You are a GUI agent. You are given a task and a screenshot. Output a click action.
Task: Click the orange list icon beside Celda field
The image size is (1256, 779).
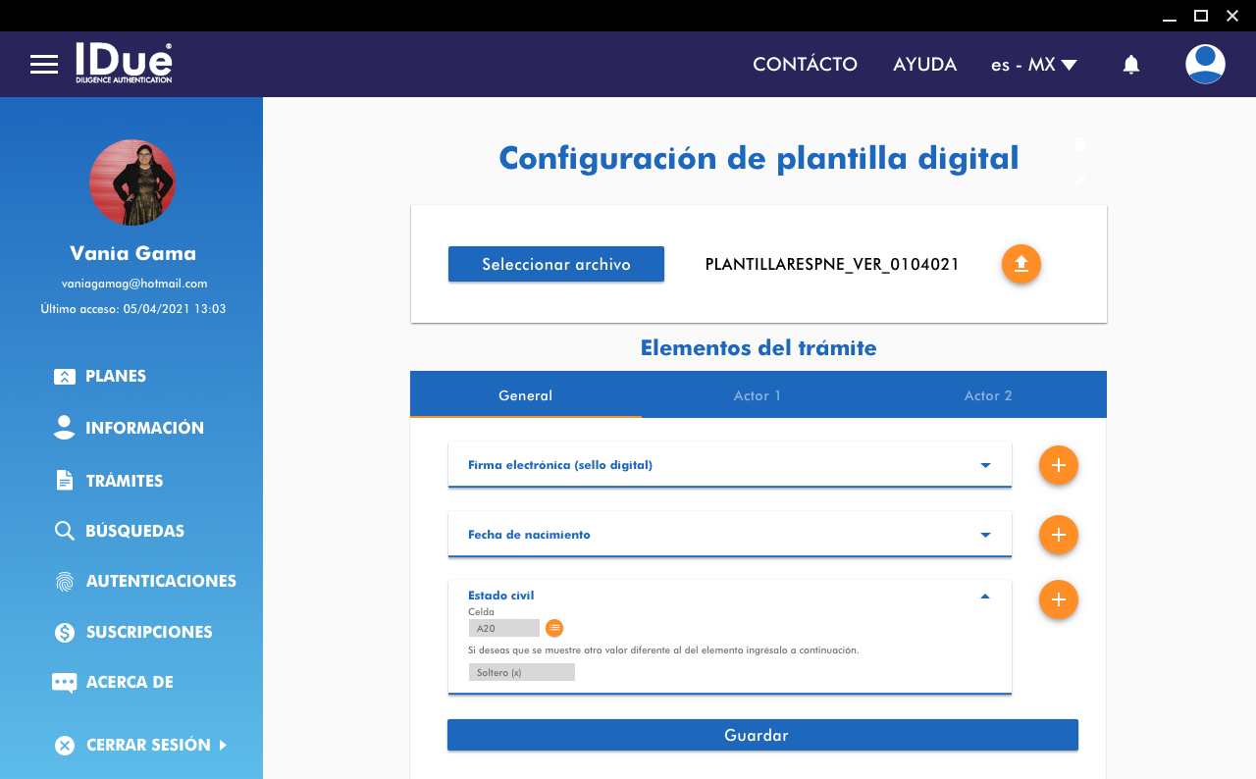coord(554,628)
